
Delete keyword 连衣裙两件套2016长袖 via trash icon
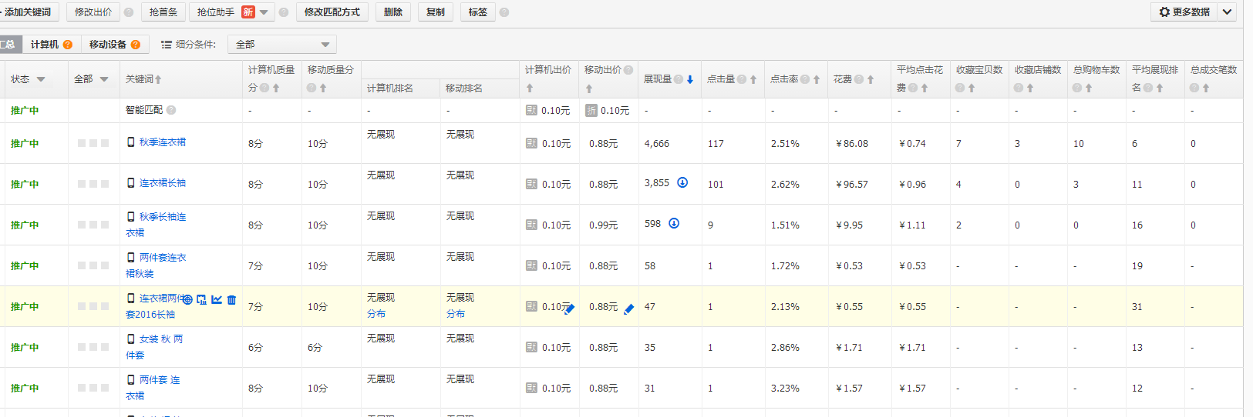pyautogui.click(x=231, y=300)
